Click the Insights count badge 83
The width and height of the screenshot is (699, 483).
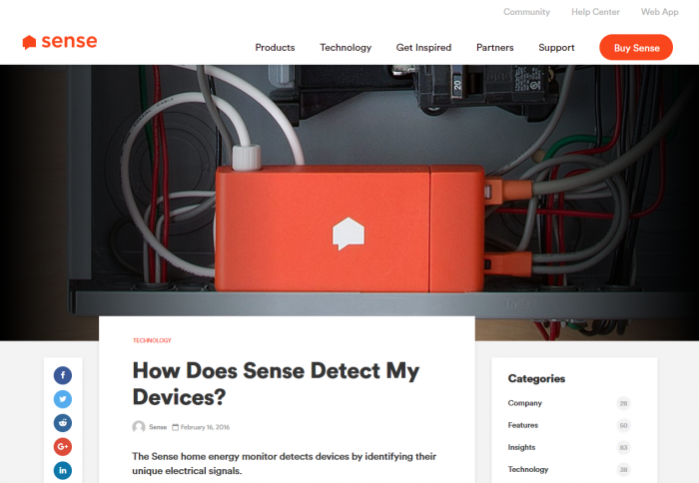[624, 447]
